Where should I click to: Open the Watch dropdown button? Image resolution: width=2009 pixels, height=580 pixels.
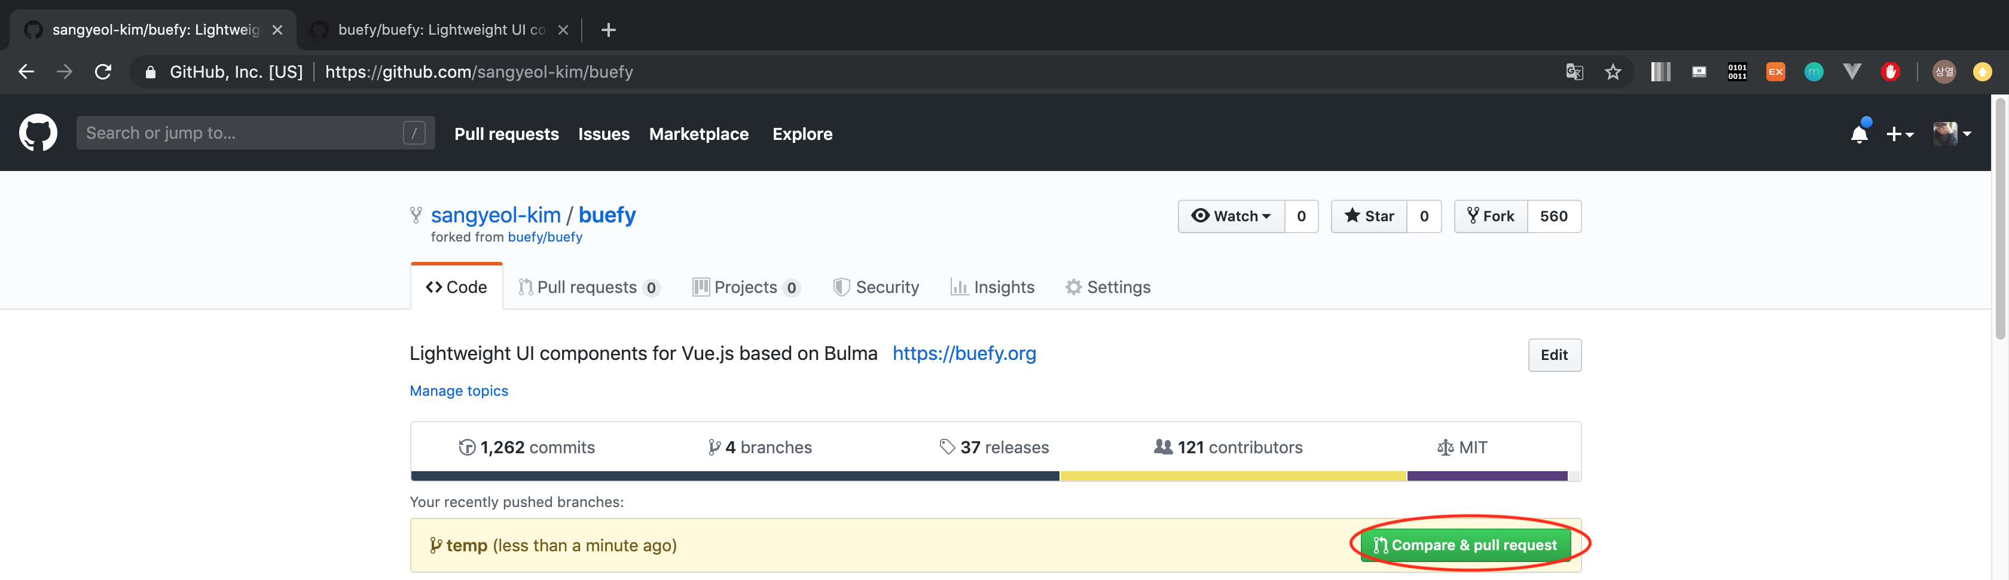[1231, 216]
